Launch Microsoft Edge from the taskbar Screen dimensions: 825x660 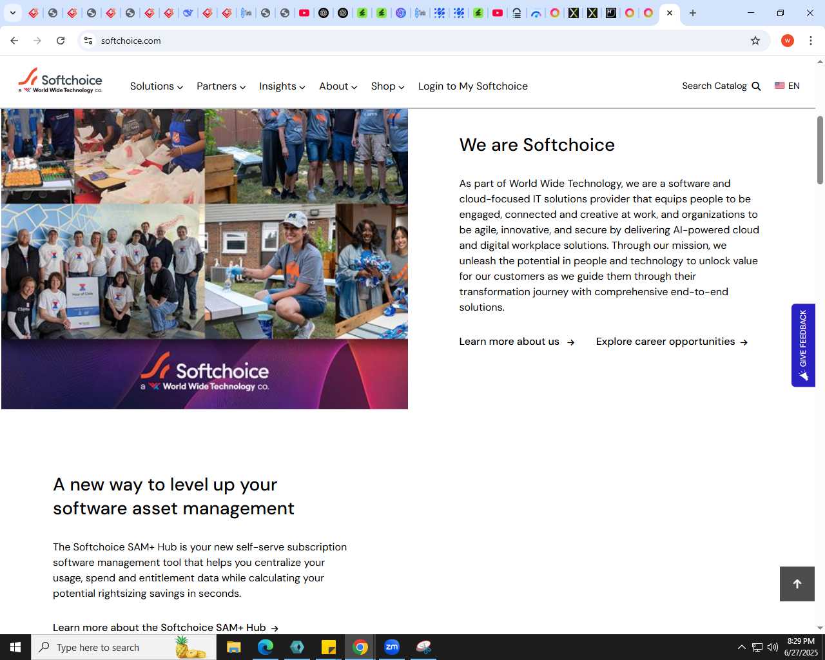coord(265,647)
